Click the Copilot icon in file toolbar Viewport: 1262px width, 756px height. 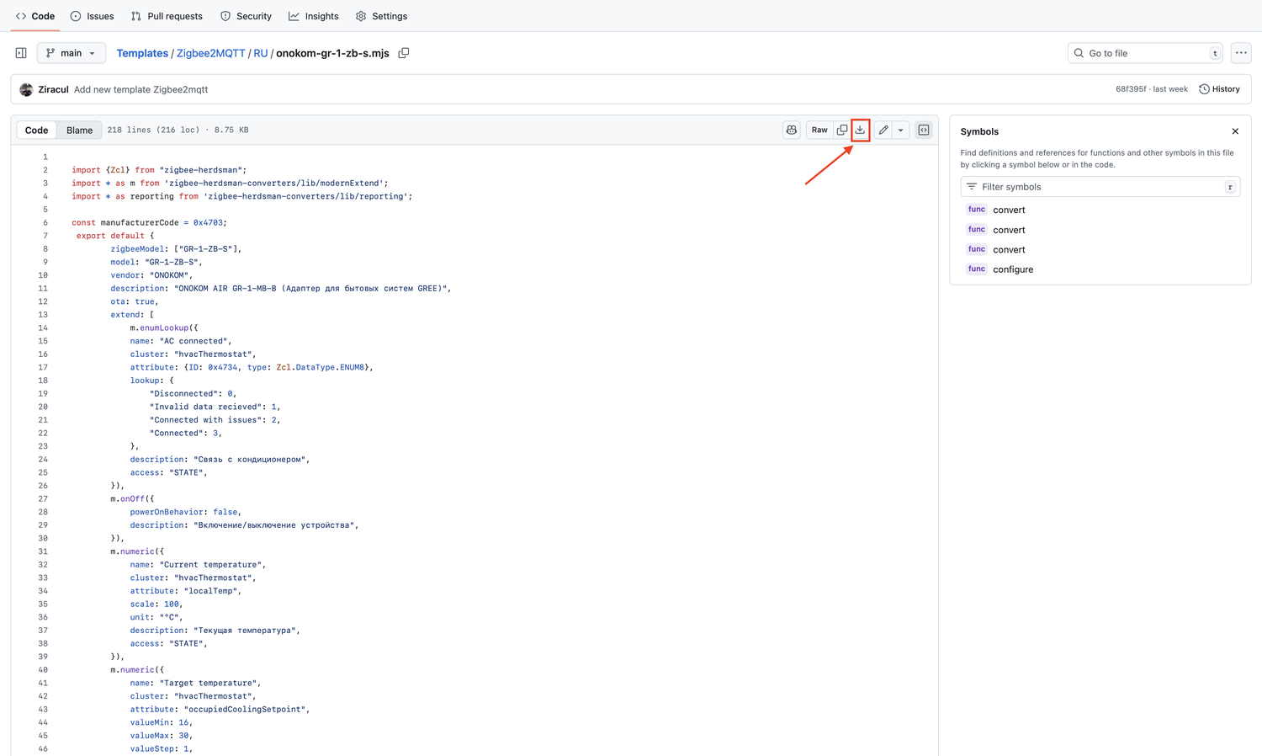(x=792, y=130)
